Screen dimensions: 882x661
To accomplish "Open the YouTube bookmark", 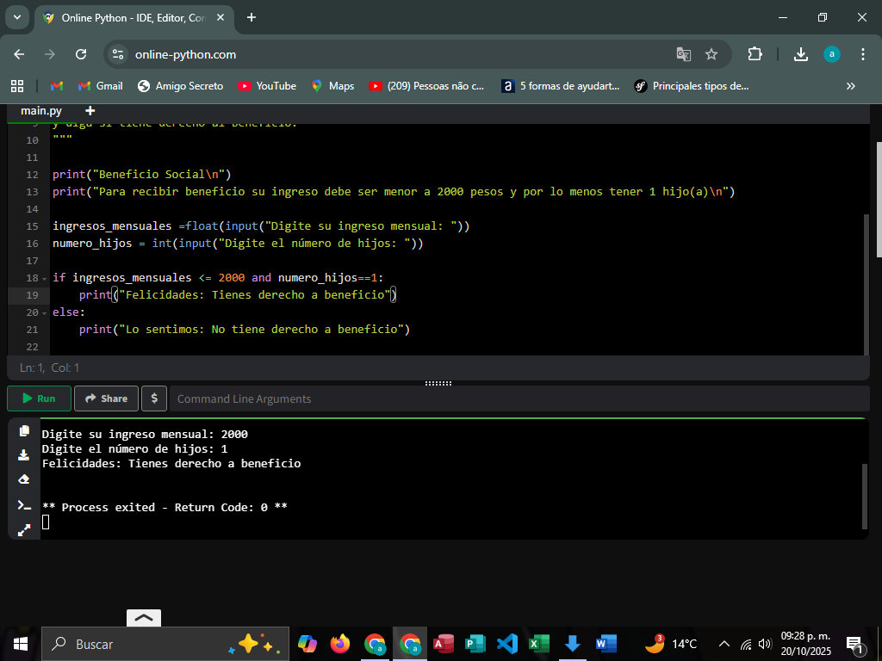I will pyautogui.click(x=267, y=86).
